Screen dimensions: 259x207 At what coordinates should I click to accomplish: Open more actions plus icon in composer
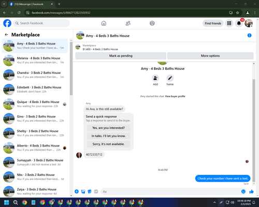click(x=77, y=191)
